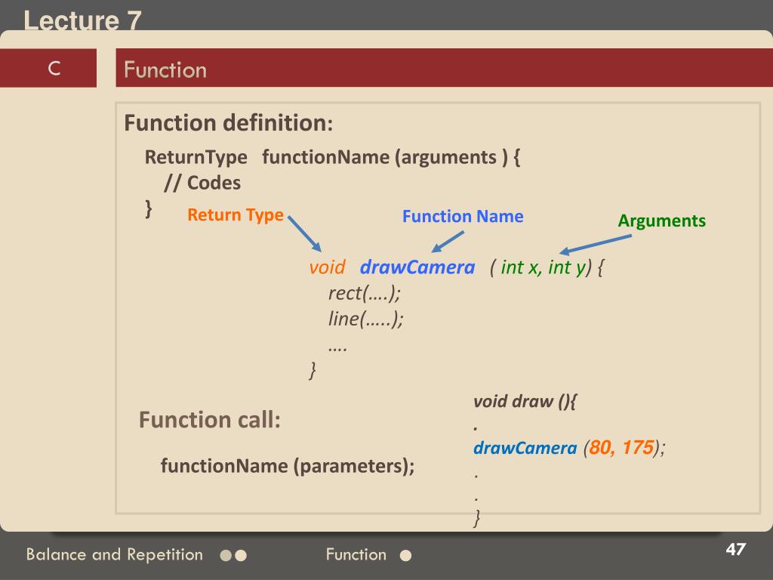The image size is (773, 580).
Task: Click 'drawCamera' in the draw() call example
Action: pos(525,448)
